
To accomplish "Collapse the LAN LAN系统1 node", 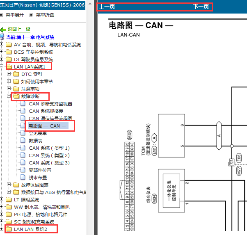I will point(1,66).
